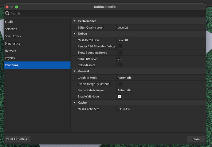Screen dimensions: 212x147
Task: Focus the Search settings field
Action: 105,13
